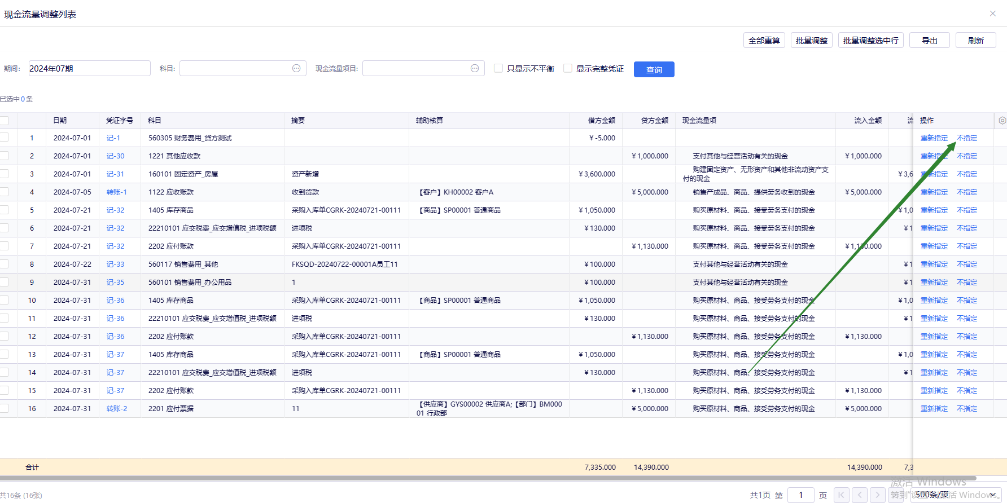Open column settings gear in table header

point(1002,121)
